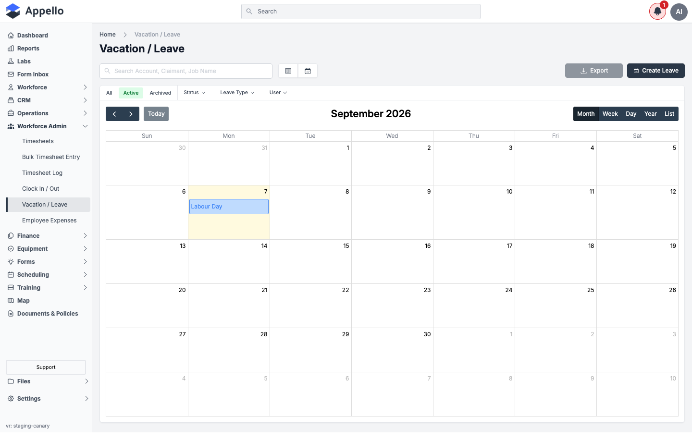Select September 15 day cell
This screenshot has height=441, width=692.
tap(310, 261)
